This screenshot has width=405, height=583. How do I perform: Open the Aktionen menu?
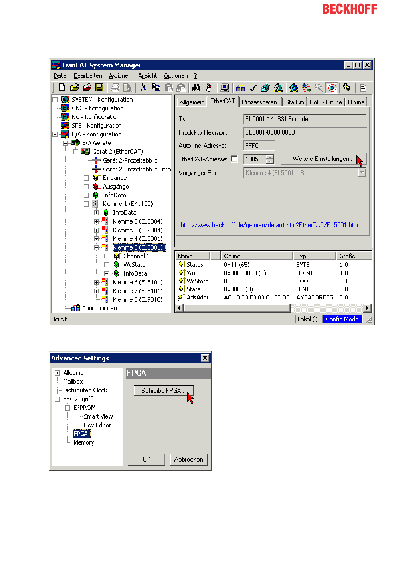click(120, 75)
